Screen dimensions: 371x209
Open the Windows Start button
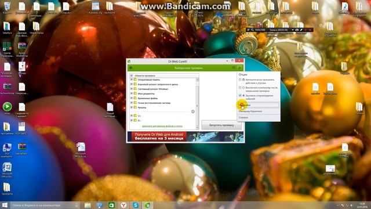click(5, 205)
